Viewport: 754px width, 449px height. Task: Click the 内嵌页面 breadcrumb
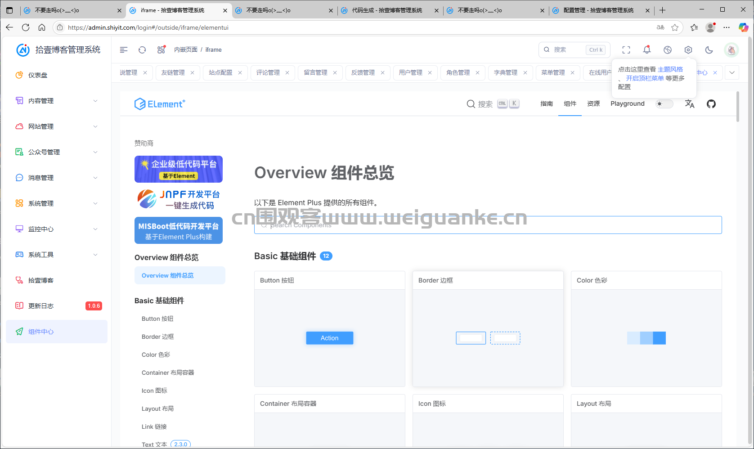186,50
